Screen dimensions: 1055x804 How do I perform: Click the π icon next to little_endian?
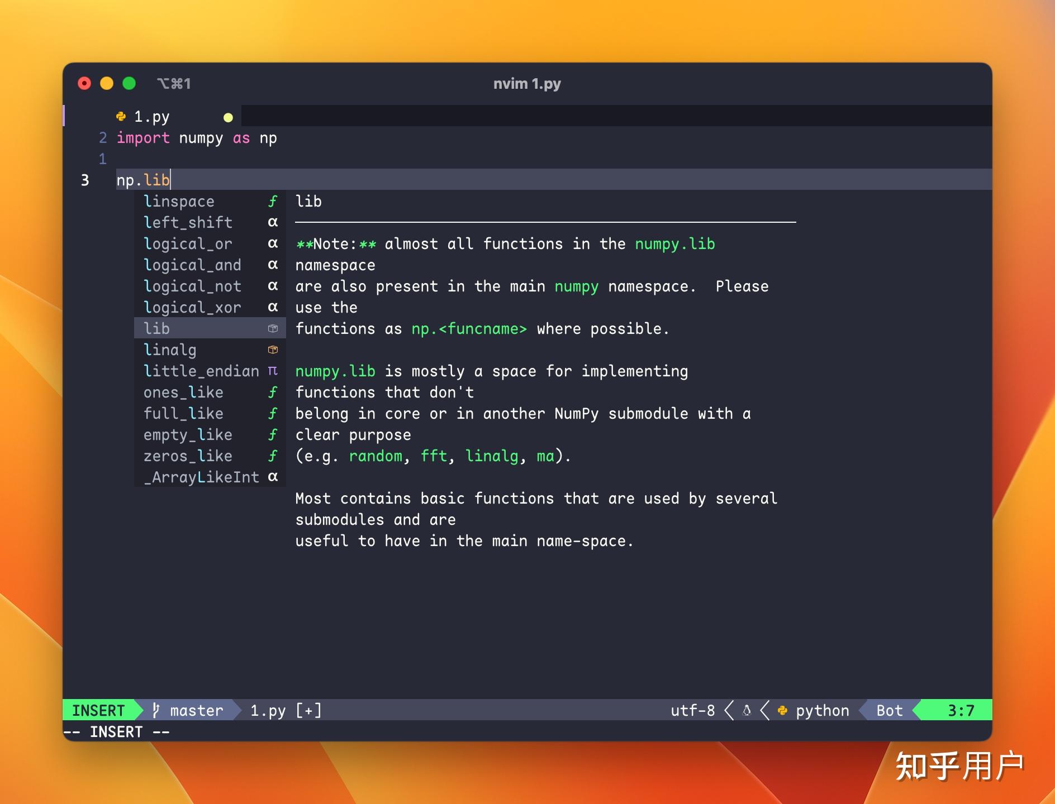273,371
